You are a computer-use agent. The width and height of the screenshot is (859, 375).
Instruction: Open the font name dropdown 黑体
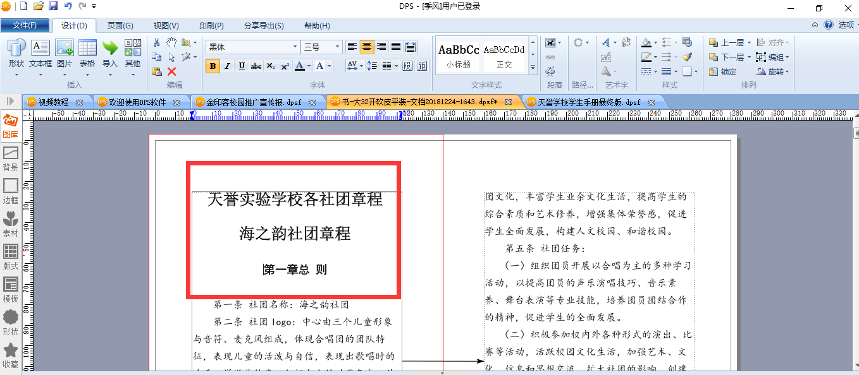point(295,47)
